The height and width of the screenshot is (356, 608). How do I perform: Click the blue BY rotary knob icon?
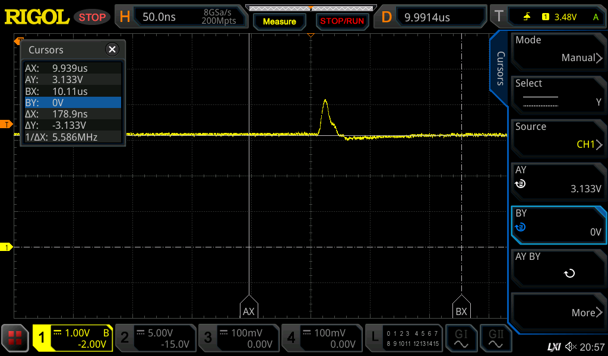pos(520,227)
